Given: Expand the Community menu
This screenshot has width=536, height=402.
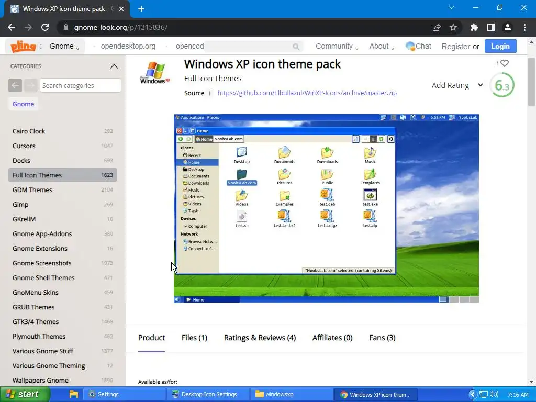Looking at the screenshot, I should click(337, 46).
